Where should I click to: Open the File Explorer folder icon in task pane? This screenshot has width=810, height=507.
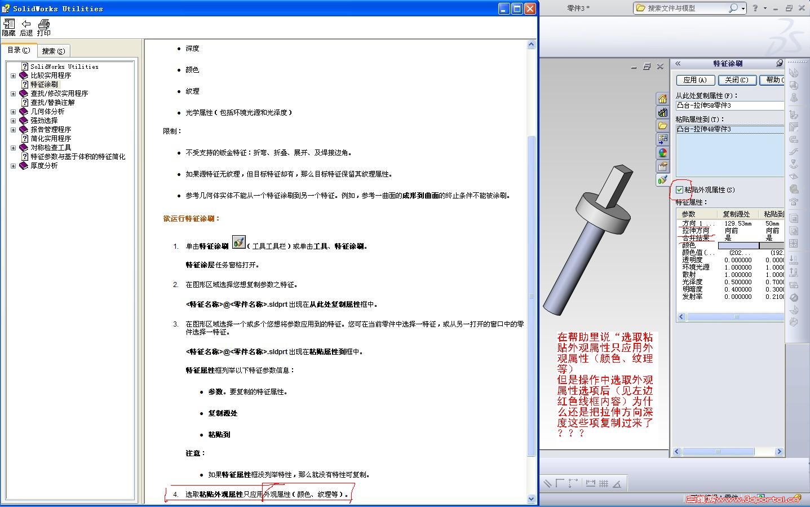663,126
